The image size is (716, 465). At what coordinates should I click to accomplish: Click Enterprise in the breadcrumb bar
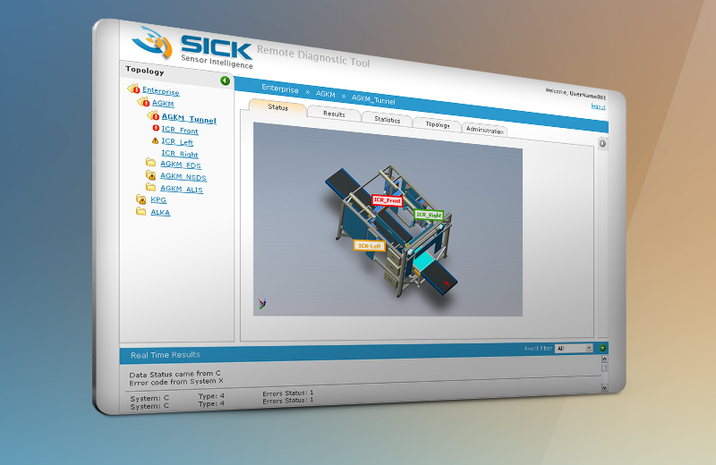click(280, 89)
